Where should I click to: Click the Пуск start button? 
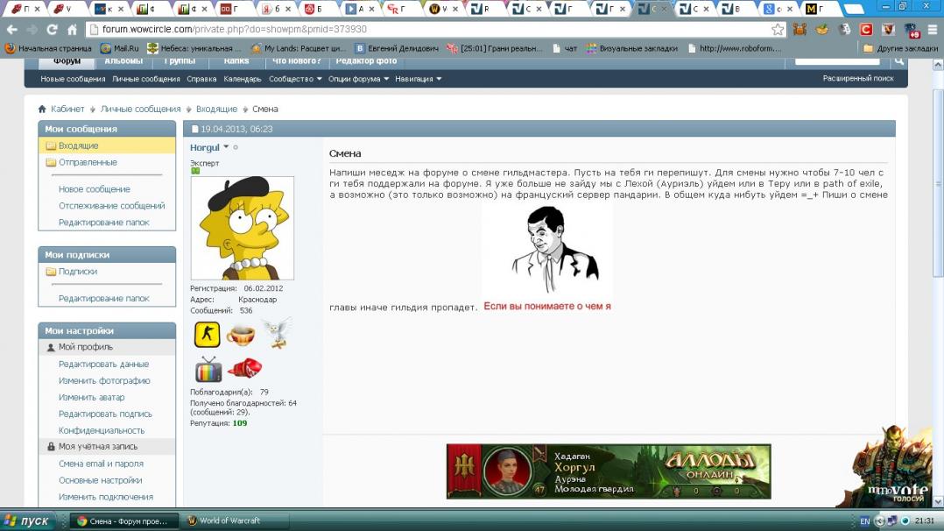pos(30,520)
